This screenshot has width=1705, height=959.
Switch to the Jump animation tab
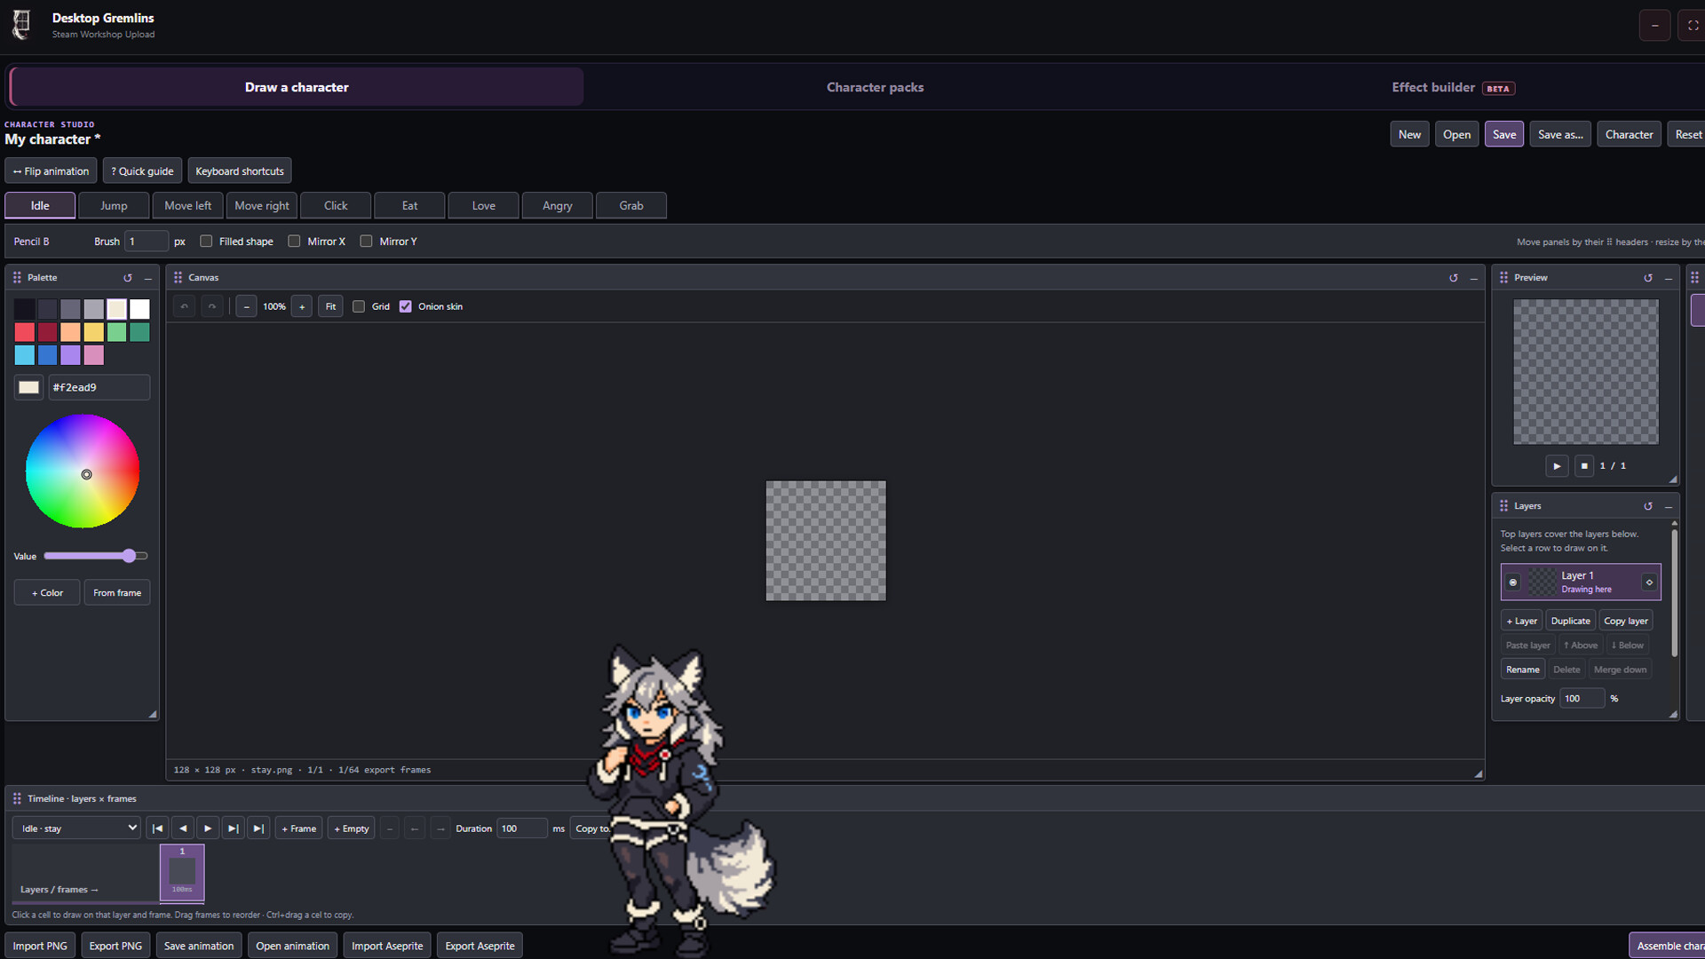(114, 206)
